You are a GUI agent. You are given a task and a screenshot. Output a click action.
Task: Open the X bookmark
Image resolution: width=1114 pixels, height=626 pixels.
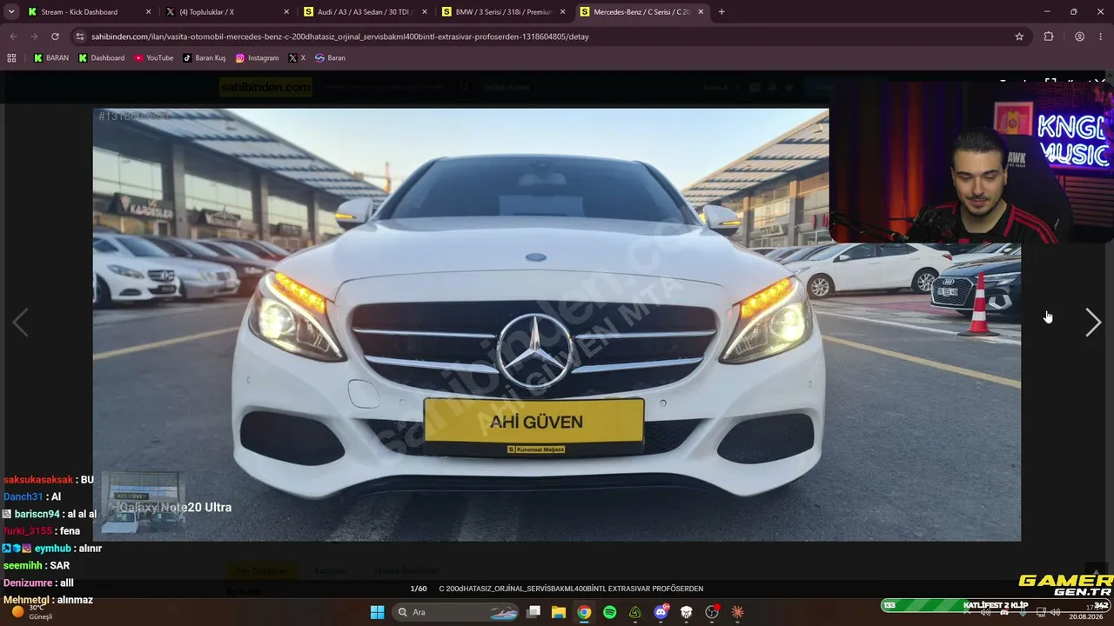297,58
